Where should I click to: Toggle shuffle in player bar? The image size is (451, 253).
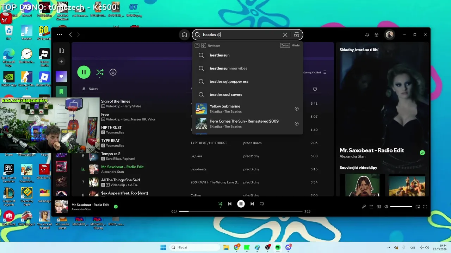220,204
